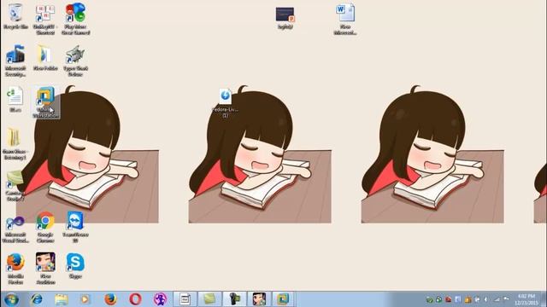547x307 pixels.
Task: Launch the Microsoft Visual Studio shortcut
Action: [15, 228]
